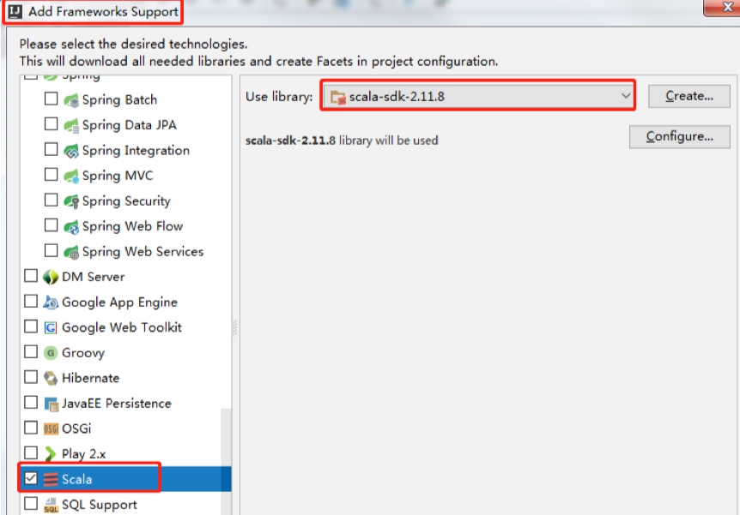Check the Spring MVC checkbox
The height and width of the screenshot is (515, 740).
51,175
